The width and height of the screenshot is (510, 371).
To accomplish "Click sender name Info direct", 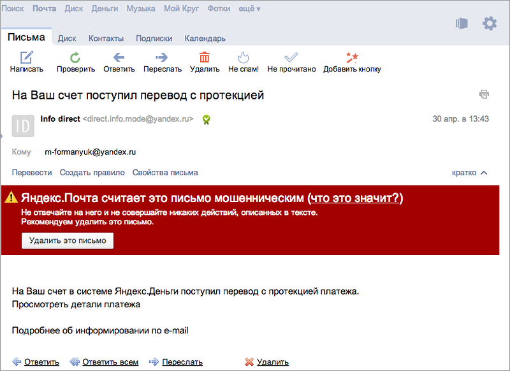I will (60, 119).
